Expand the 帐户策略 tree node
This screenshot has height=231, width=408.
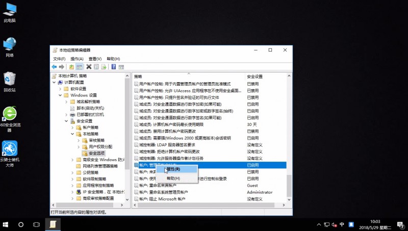click(72, 127)
